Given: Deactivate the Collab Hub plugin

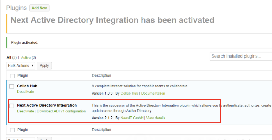Looking at the screenshot, I should pos(26,91).
